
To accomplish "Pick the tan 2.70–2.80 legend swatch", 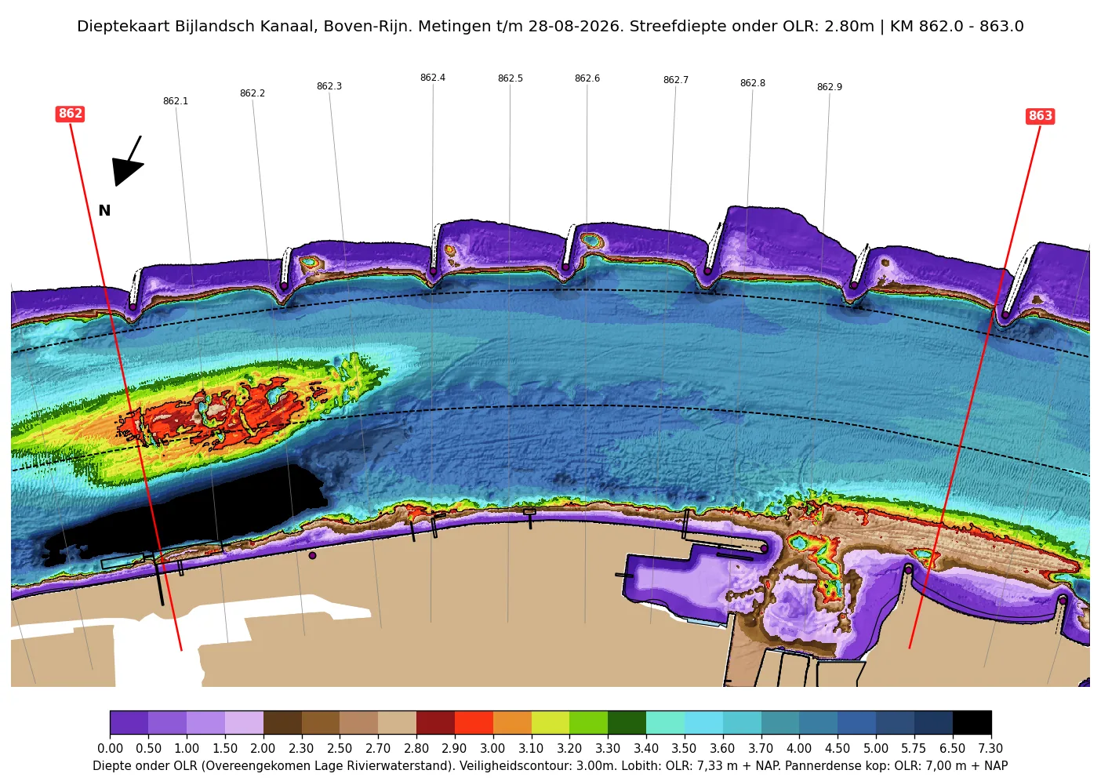I will pyautogui.click(x=398, y=722).
